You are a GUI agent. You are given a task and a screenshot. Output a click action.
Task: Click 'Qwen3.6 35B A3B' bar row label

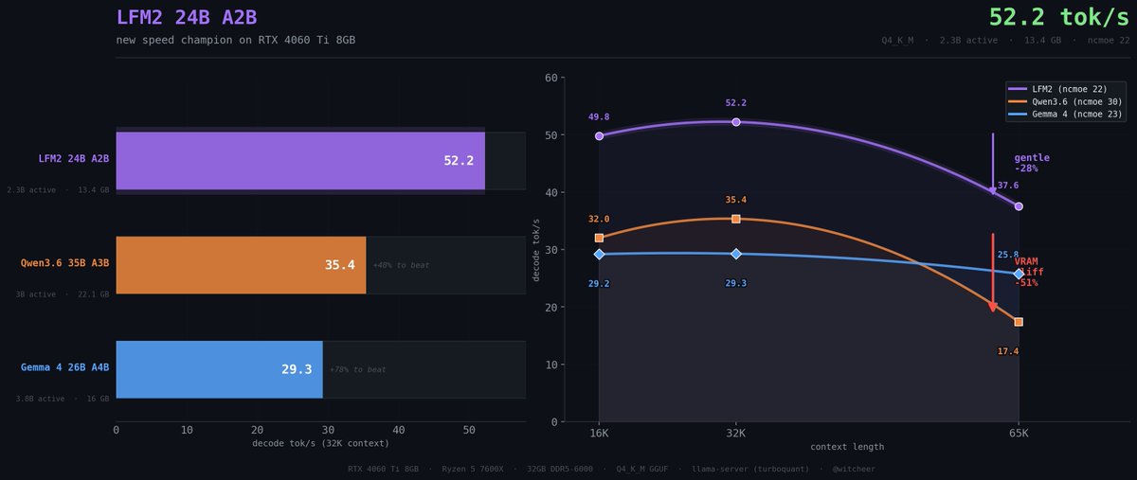pos(65,262)
